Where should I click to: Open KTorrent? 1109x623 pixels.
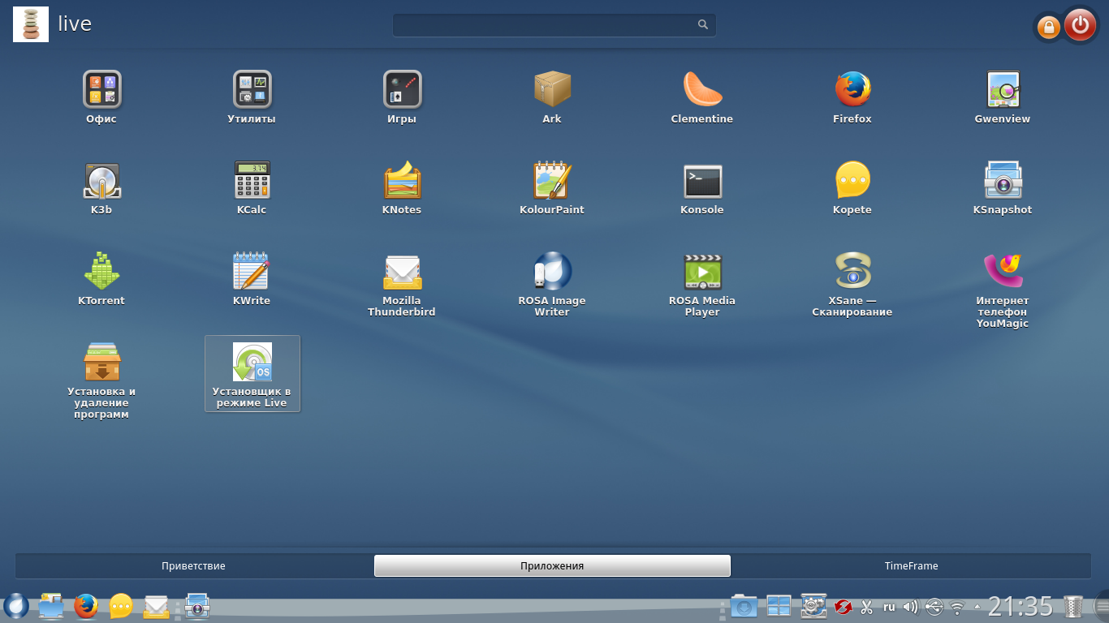click(101, 271)
